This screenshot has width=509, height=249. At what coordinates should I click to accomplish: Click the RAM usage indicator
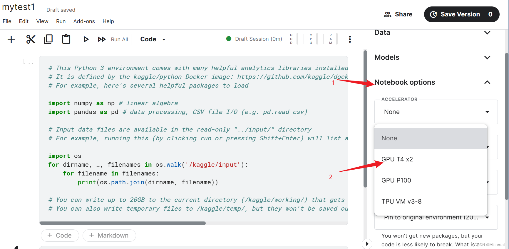pos(333,39)
